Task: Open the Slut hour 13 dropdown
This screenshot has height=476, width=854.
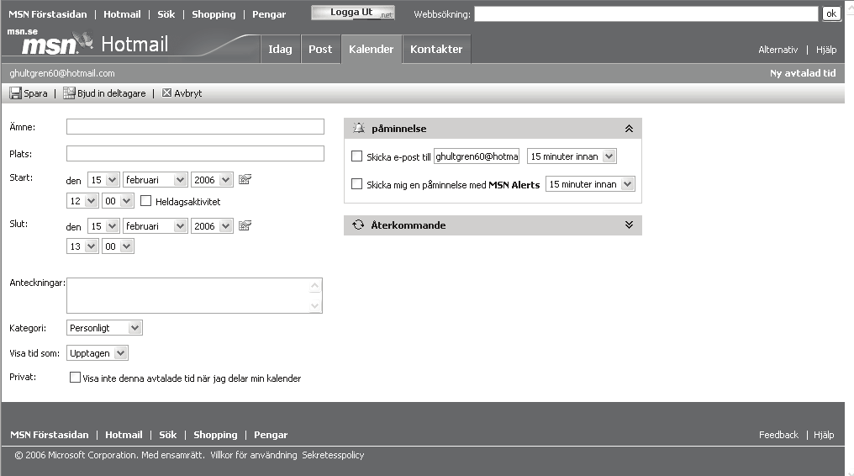Action: point(82,246)
